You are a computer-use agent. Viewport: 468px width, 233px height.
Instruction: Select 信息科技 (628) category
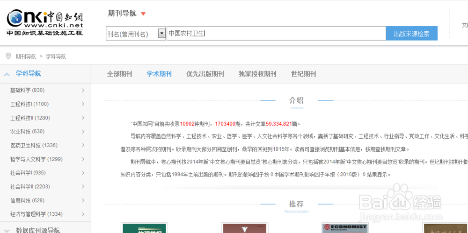tap(27, 200)
